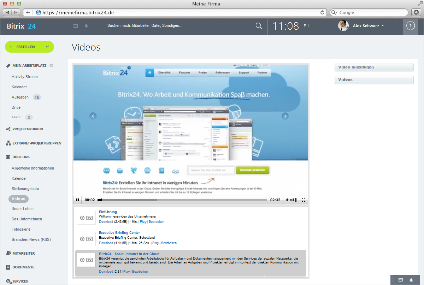Viewport: 424px width, 285px height.
Task: Click the browser's add bookmark plus button
Action: click(x=28, y=12)
